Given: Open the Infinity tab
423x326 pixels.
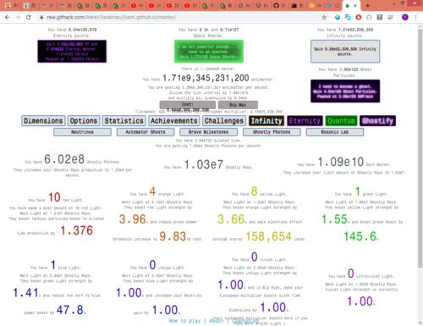Looking at the screenshot, I should pos(266,121).
